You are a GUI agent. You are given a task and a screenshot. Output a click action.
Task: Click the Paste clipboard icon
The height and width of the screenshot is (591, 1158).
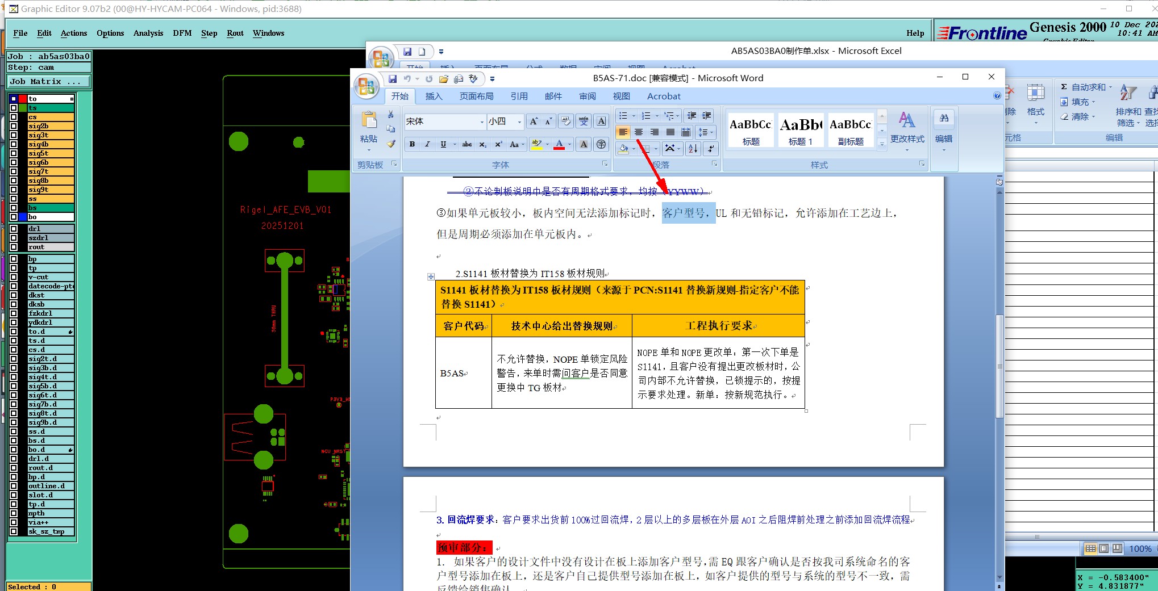(369, 120)
